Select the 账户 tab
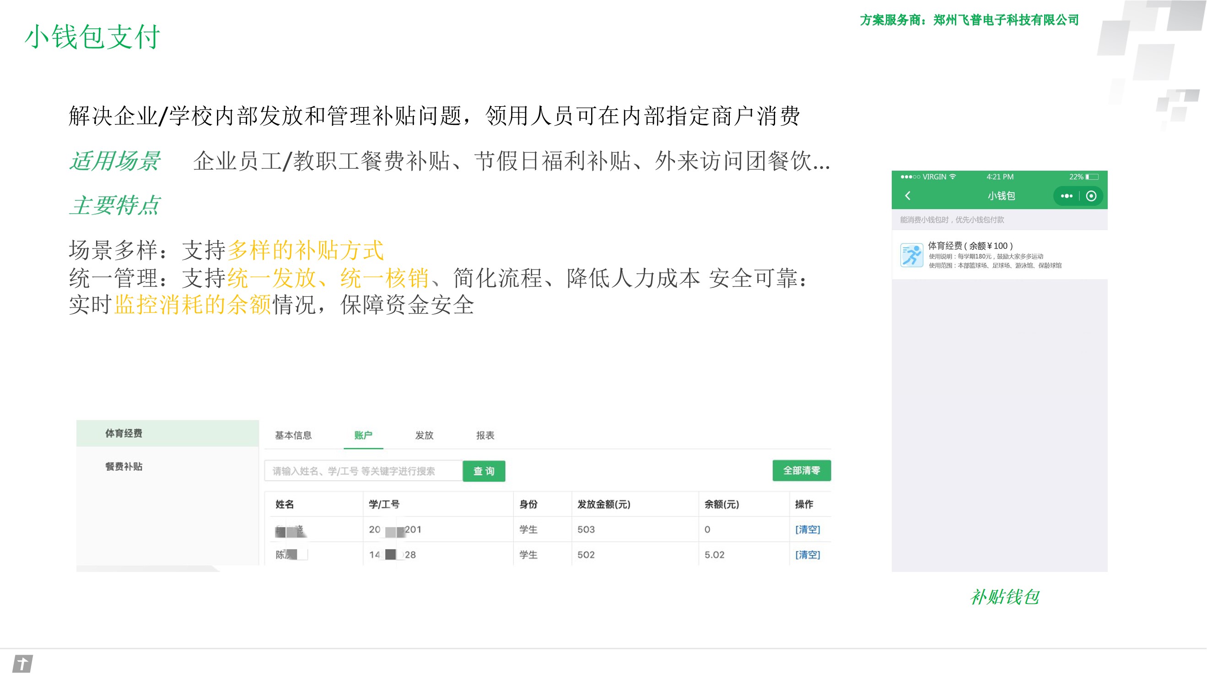Viewport: 1207px width, 679px height. pos(363,435)
